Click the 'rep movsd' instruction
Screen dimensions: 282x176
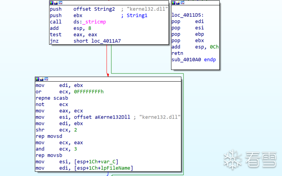coord(49,136)
